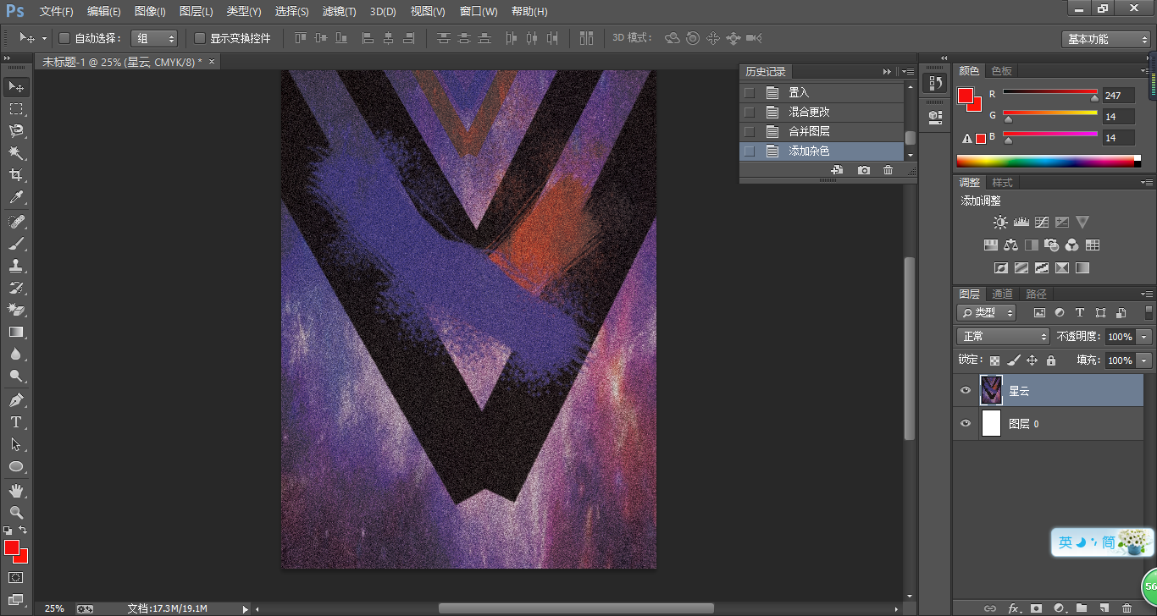This screenshot has width=1157, height=616.
Task: Enable 自动选择 checkbox
Action: [x=64, y=38]
